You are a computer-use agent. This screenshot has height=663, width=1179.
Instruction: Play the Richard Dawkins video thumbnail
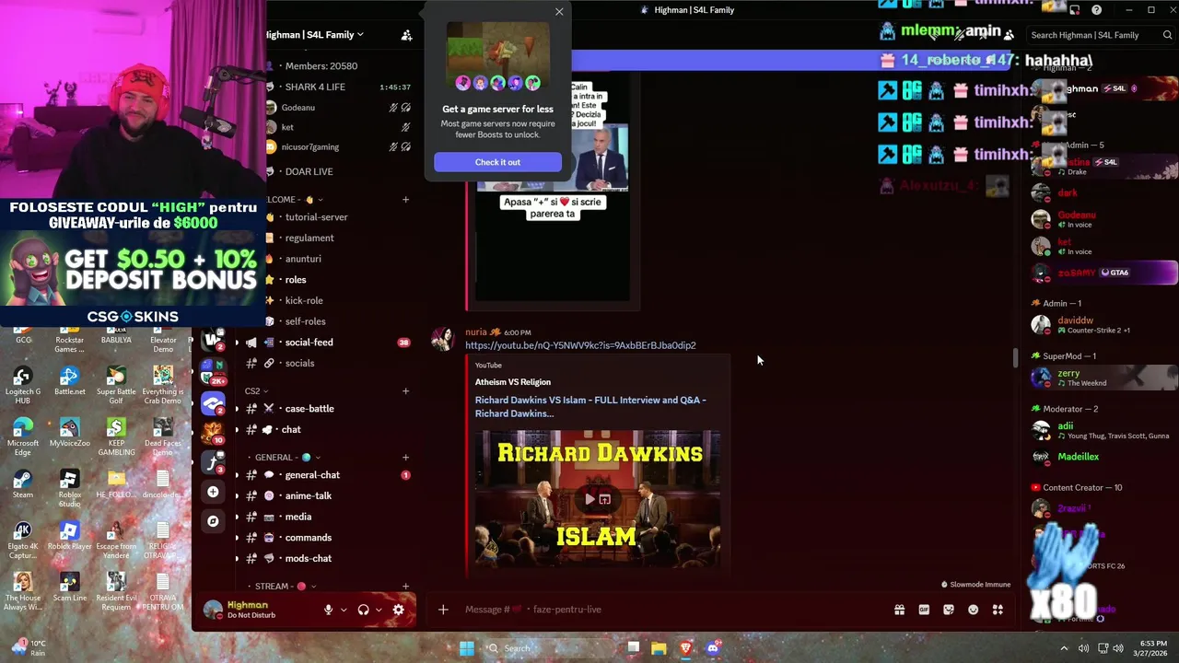tap(589, 499)
